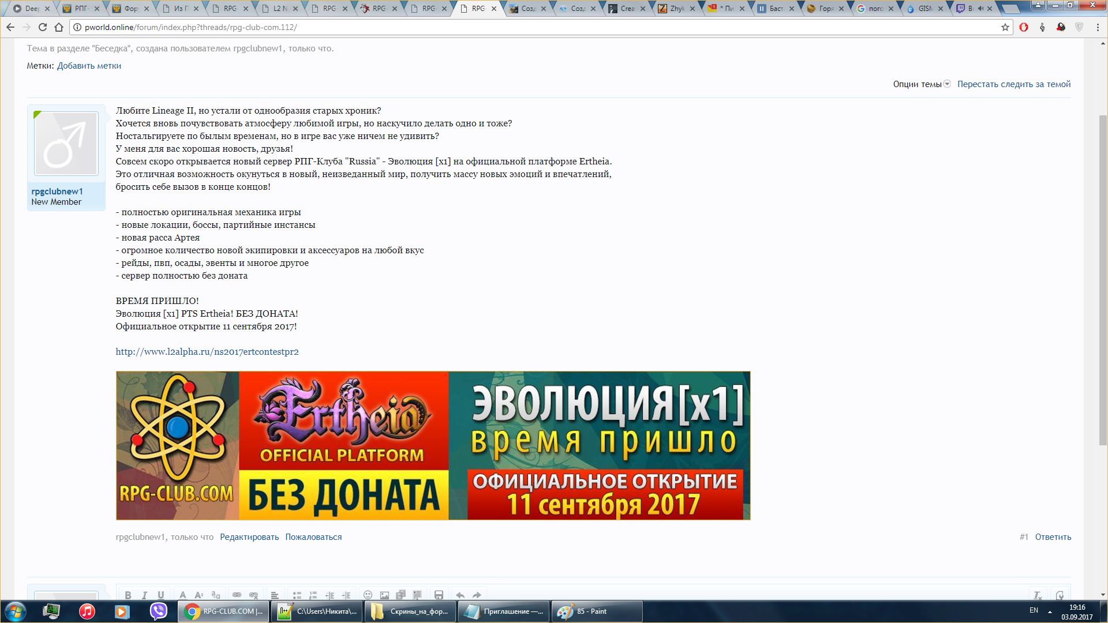1108x623 pixels.
Task: Open the post #1 permalink
Action: [x=1024, y=537]
